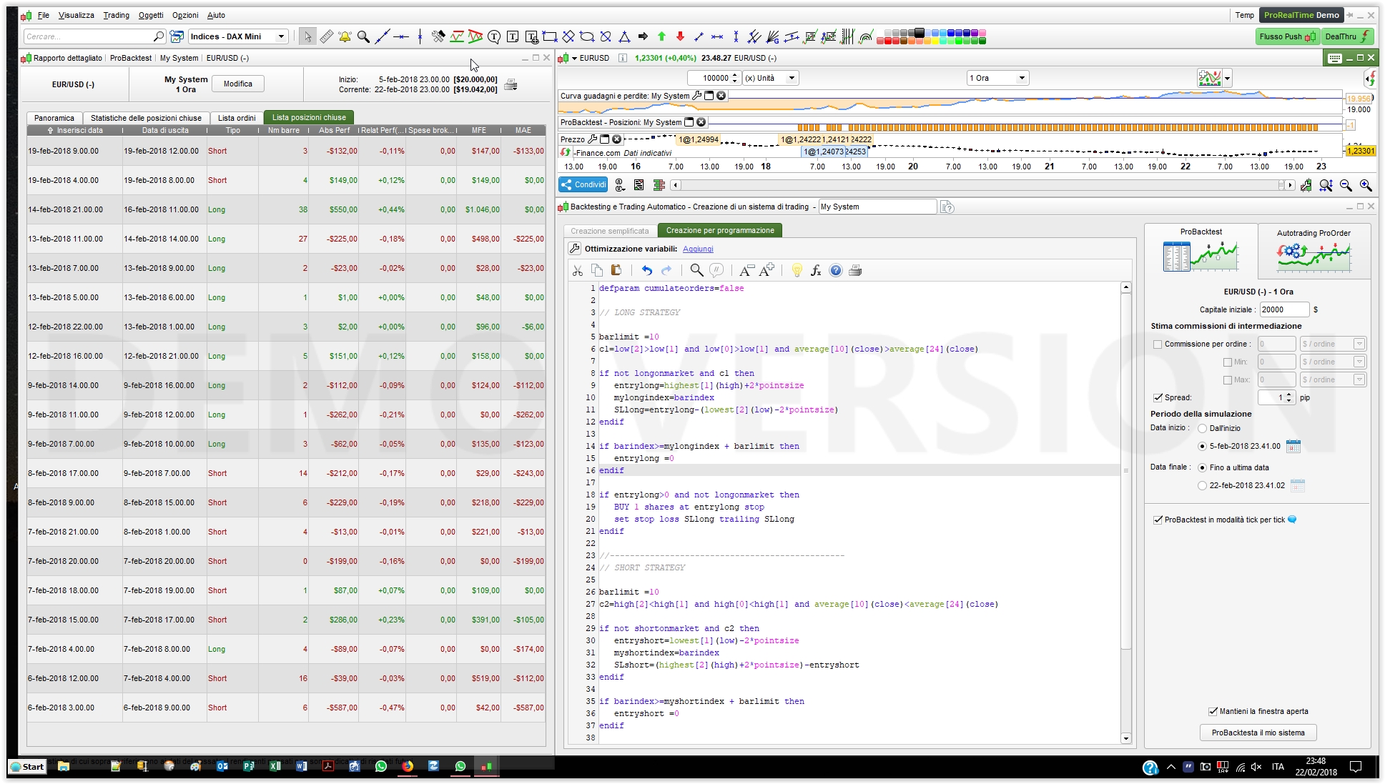Open the Unità quantity type dropdown

pyautogui.click(x=791, y=78)
